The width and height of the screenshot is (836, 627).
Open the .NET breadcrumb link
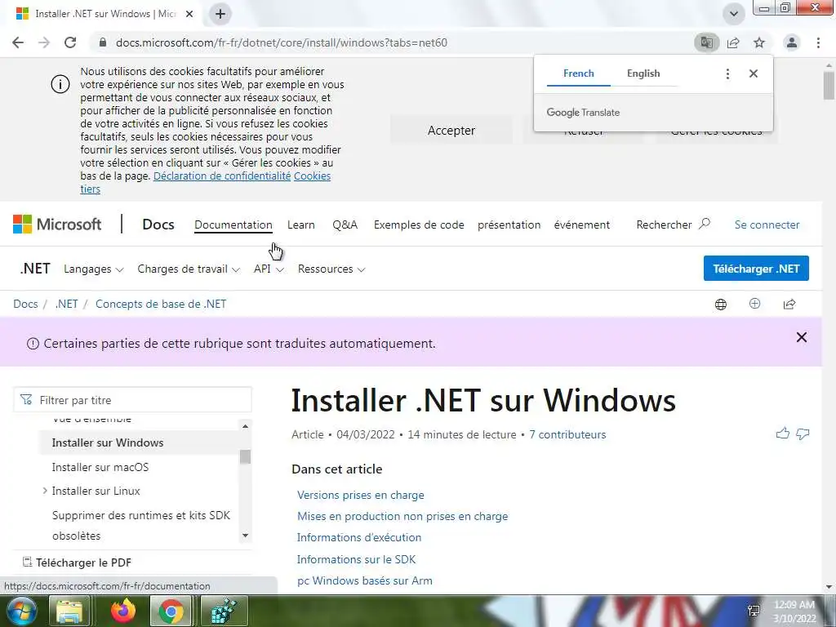[67, 304]
